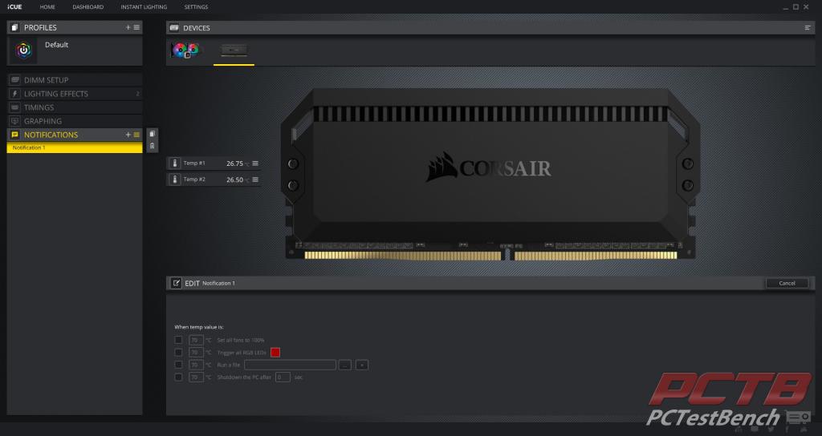Click the Run a file path field
The image size is (822, 436).
pos(290,365)
